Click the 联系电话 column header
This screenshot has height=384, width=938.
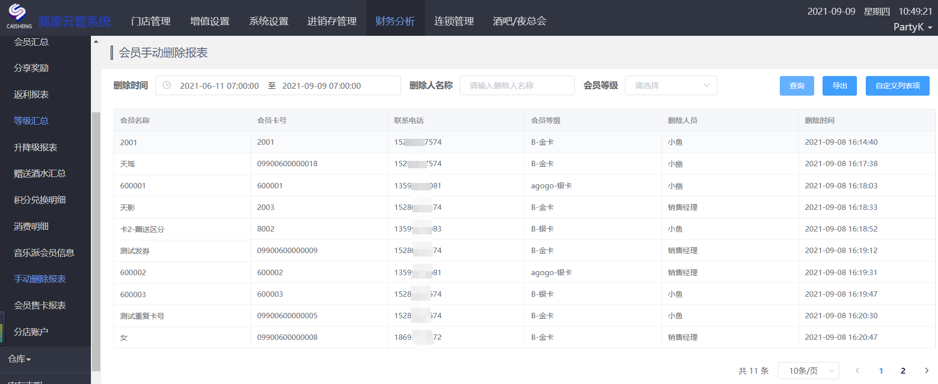click(409, 120)
